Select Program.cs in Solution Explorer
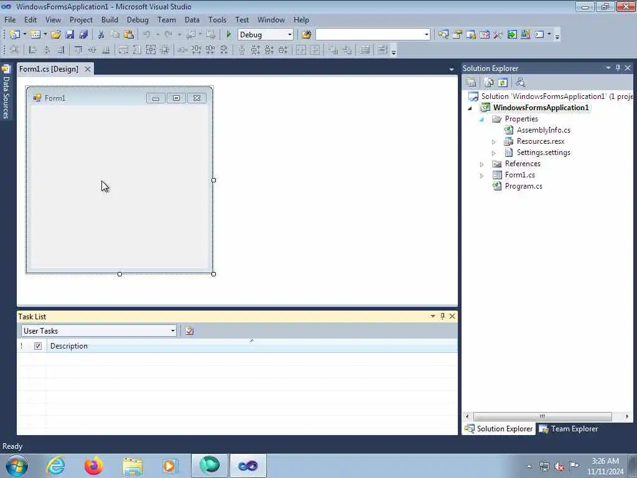The image size is (637, 478). coord(523,186)
